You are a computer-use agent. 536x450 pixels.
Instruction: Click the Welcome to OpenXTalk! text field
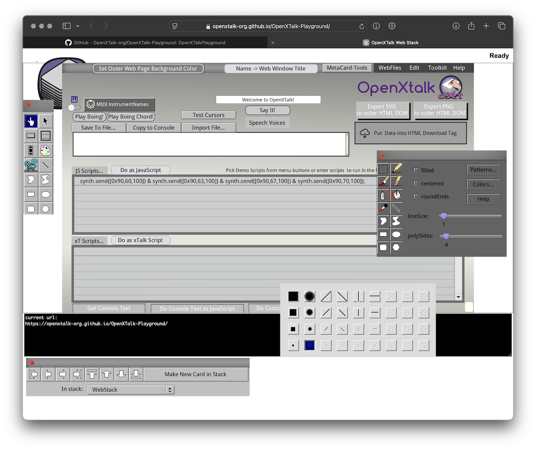point(268,100)
